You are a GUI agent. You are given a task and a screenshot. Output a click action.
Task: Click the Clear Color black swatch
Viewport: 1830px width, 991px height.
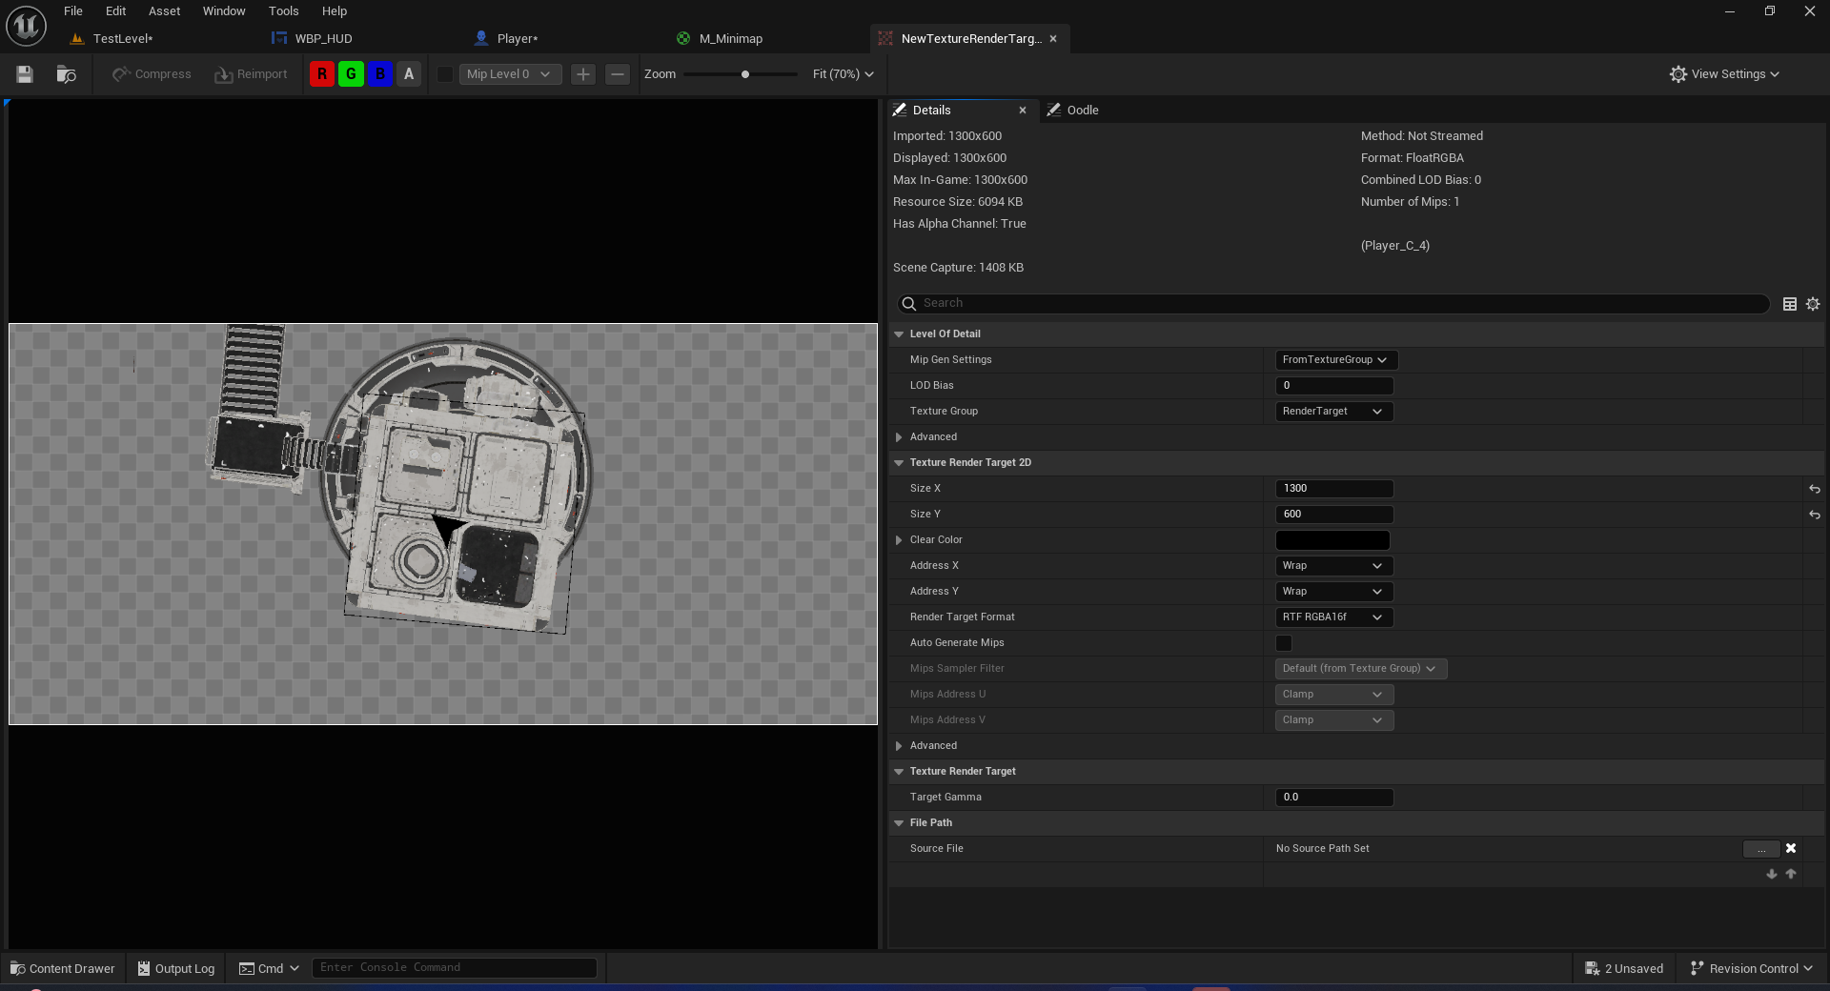coord(1332,540)
